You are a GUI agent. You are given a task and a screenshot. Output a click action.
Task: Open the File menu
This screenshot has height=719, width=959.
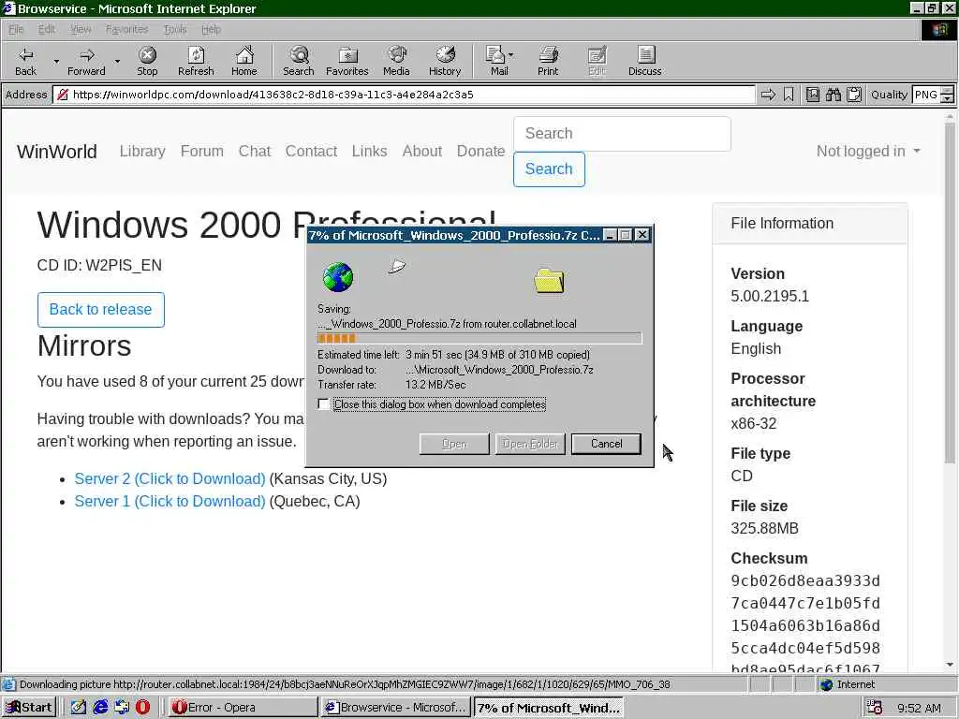click(x=16, y=29)
